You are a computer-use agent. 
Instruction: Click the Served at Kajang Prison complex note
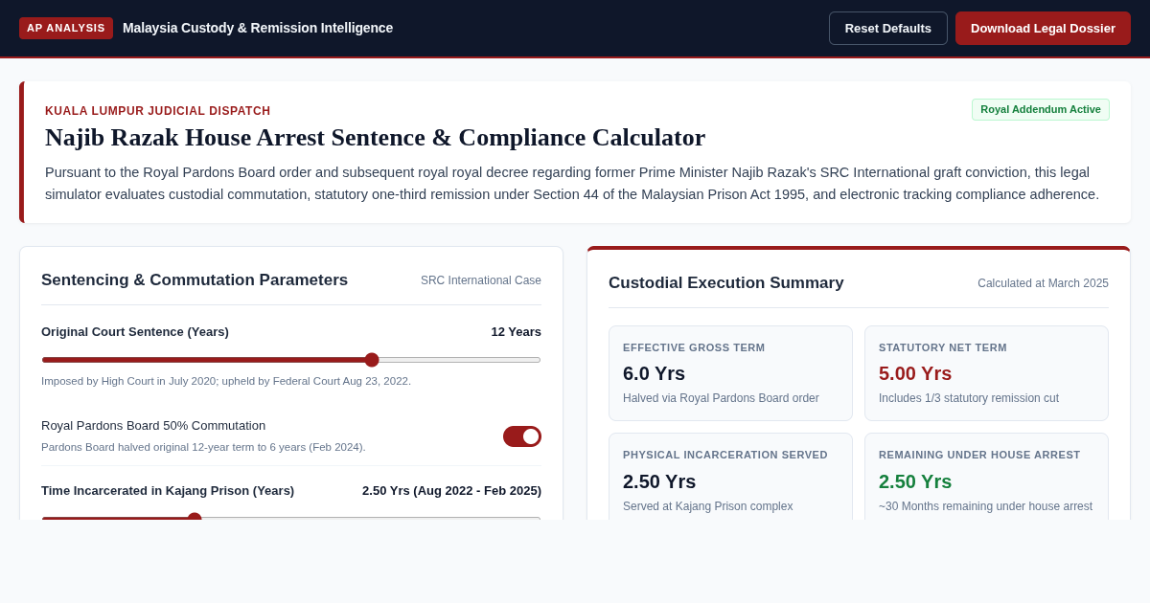click(x=707, y=506)
